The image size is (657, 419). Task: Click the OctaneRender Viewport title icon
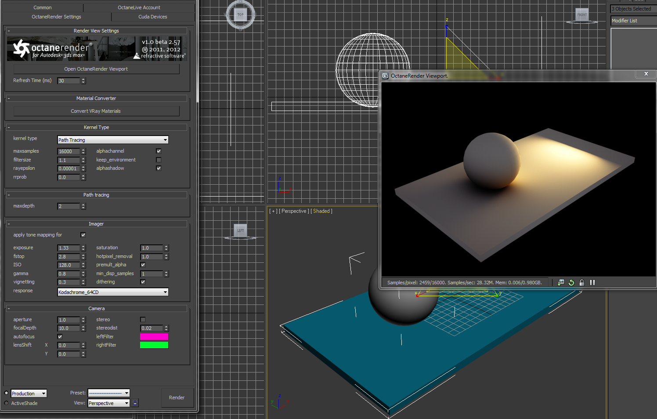[x=385, y=75]
